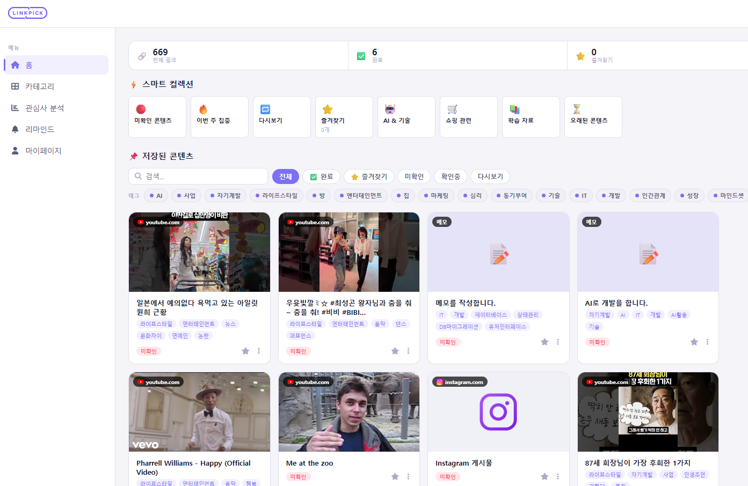Click the memo icon on 메모를 작성합니다 card

(x=499, y=254)
